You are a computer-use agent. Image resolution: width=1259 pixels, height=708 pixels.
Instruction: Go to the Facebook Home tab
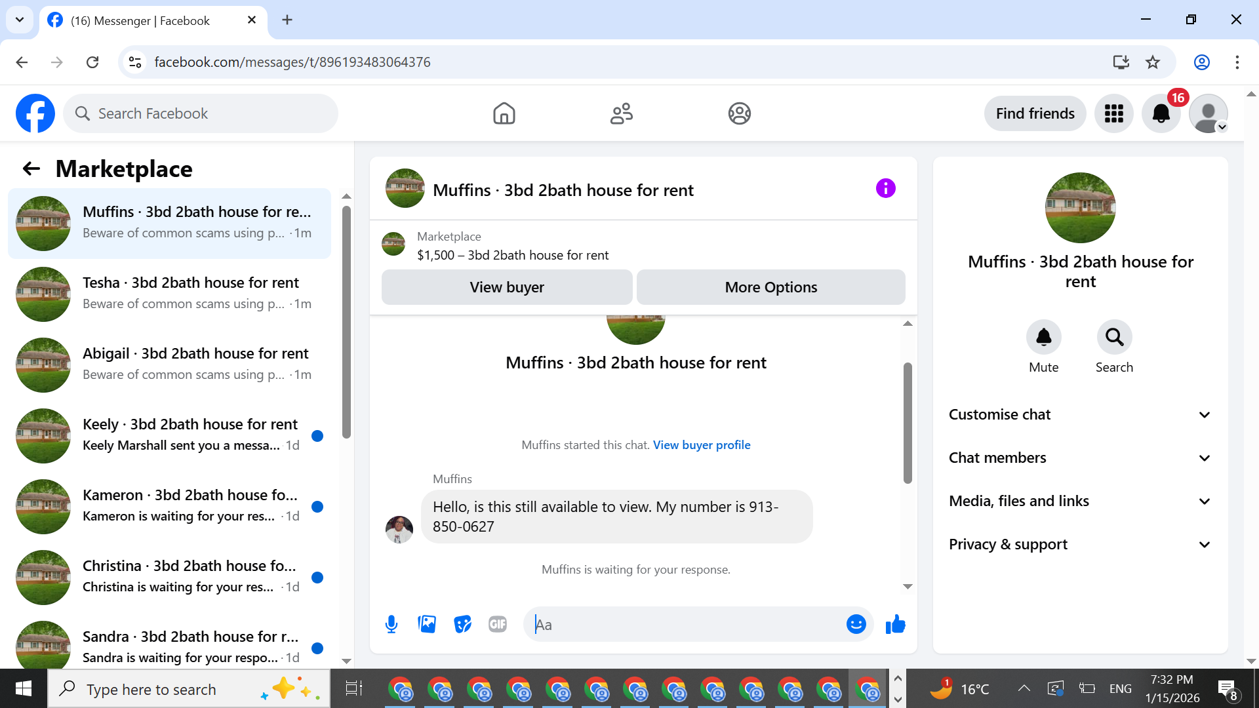504,113
